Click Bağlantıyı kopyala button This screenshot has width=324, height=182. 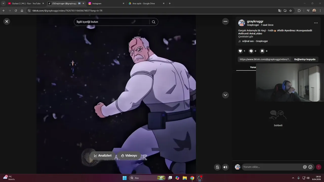305,59
